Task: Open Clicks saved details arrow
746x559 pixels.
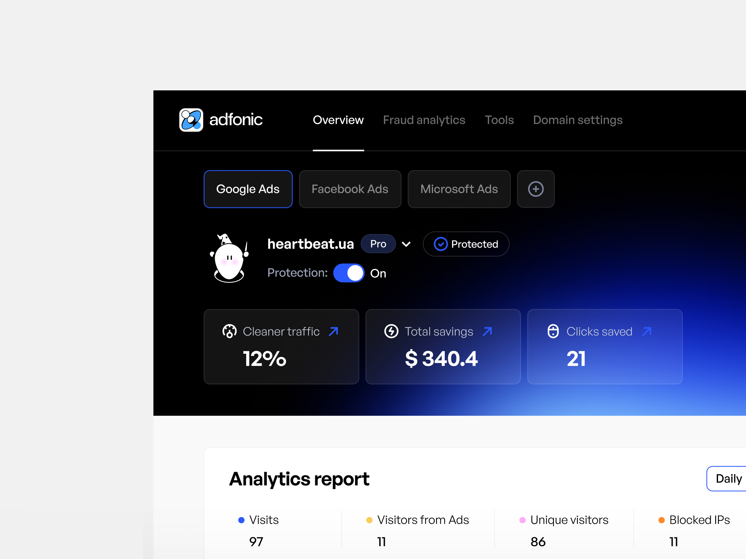Action: (x=647, y=331)
